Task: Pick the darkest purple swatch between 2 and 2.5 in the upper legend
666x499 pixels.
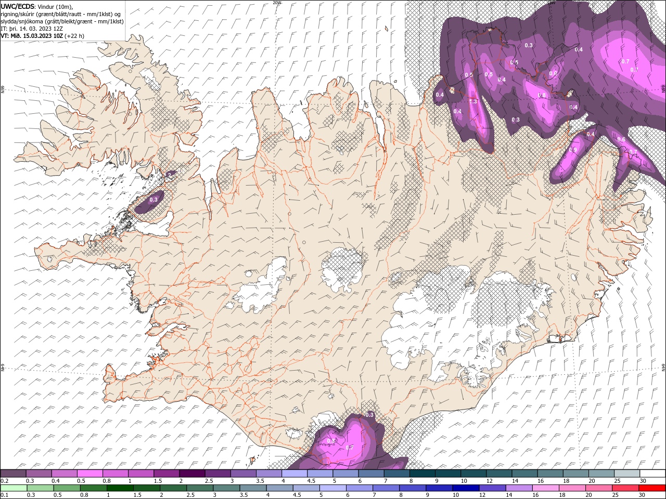Action: pyautogui.click(x=193, y=474)
